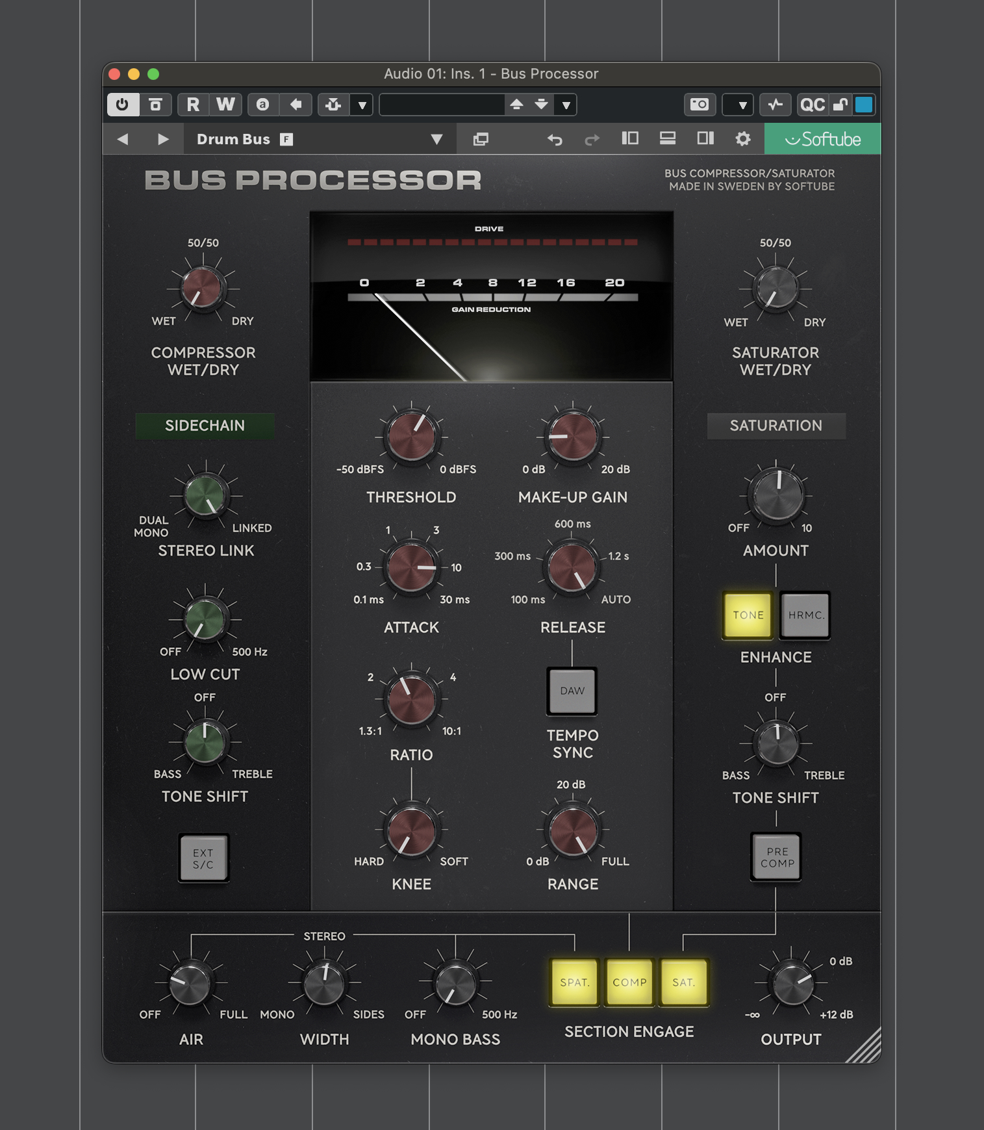This screenshot has height=1130, width=984.
Task: Click the preset name field in host toolbar
Action: click(442, 105)
